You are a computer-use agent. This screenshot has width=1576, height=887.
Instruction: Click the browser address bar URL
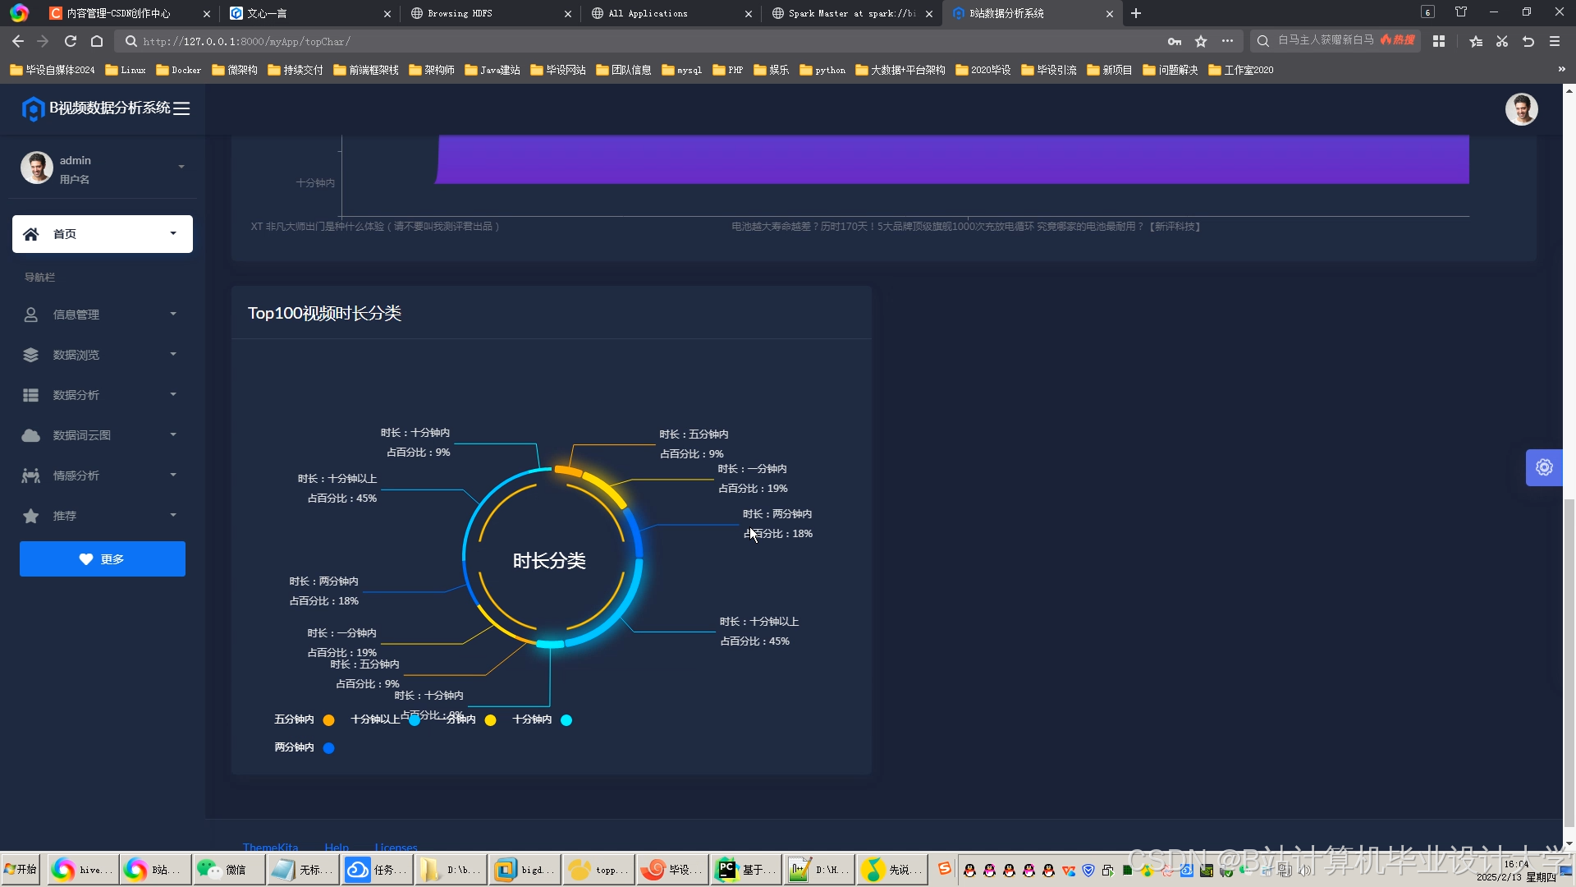[x=246, y=41]
